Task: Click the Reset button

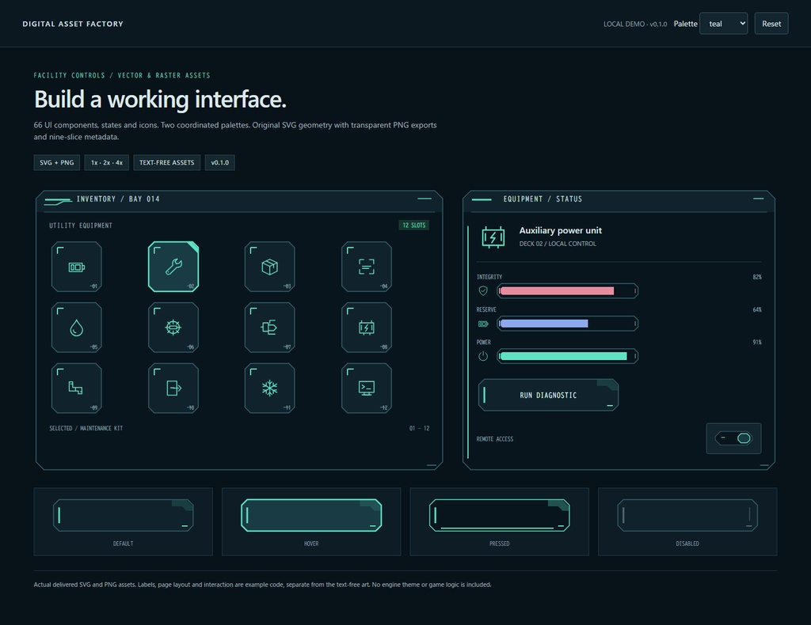Action: click(x=771, y=24)
